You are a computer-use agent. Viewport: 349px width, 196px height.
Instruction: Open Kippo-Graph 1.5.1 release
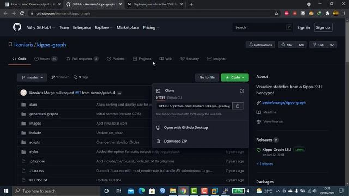[x=277, y=150]
